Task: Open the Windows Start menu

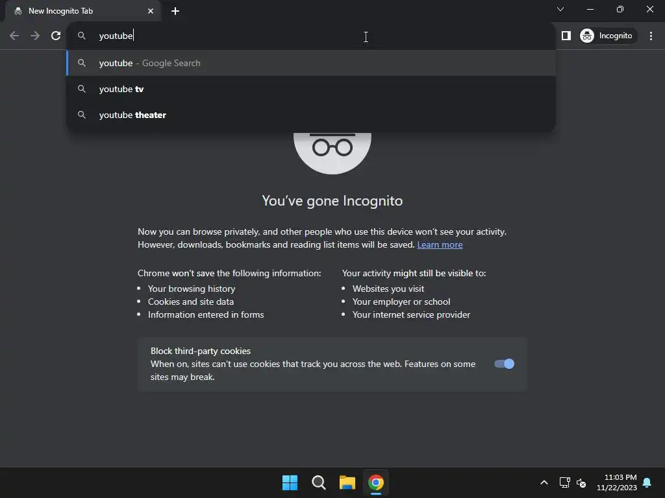Action: coord(290,482)
